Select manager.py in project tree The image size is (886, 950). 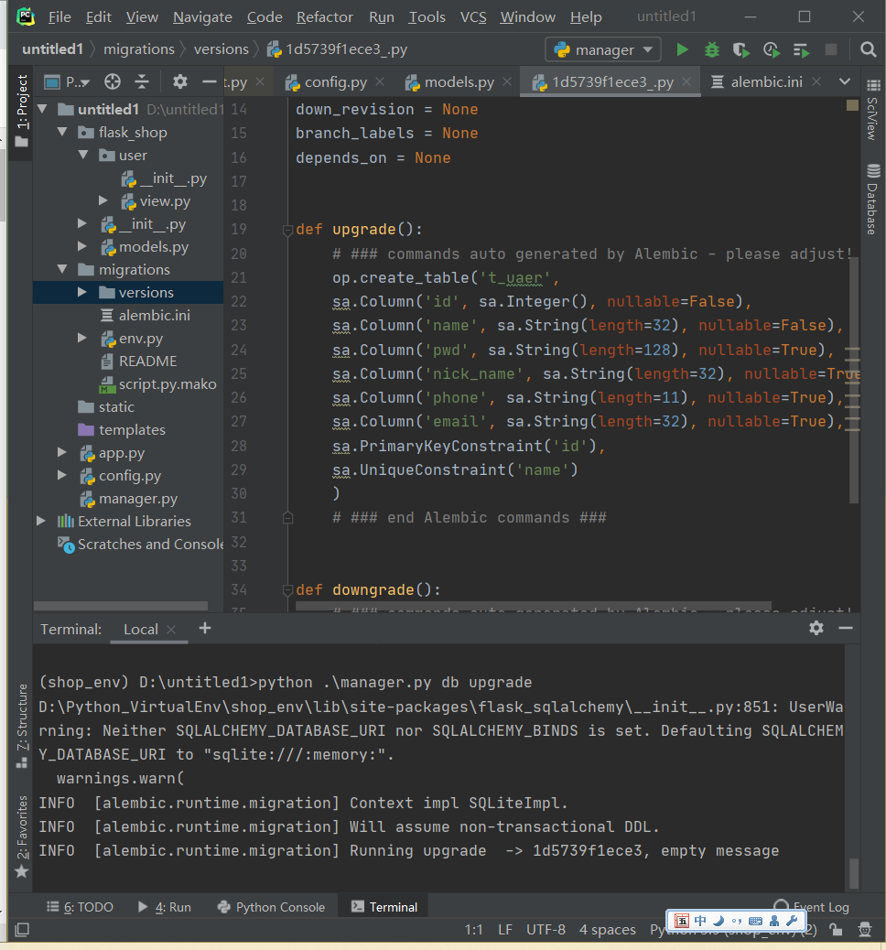(128, 498)
